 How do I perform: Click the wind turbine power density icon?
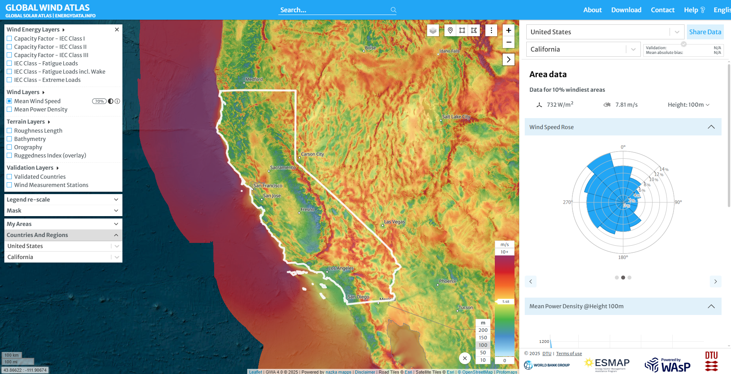(x=539, y=105)
